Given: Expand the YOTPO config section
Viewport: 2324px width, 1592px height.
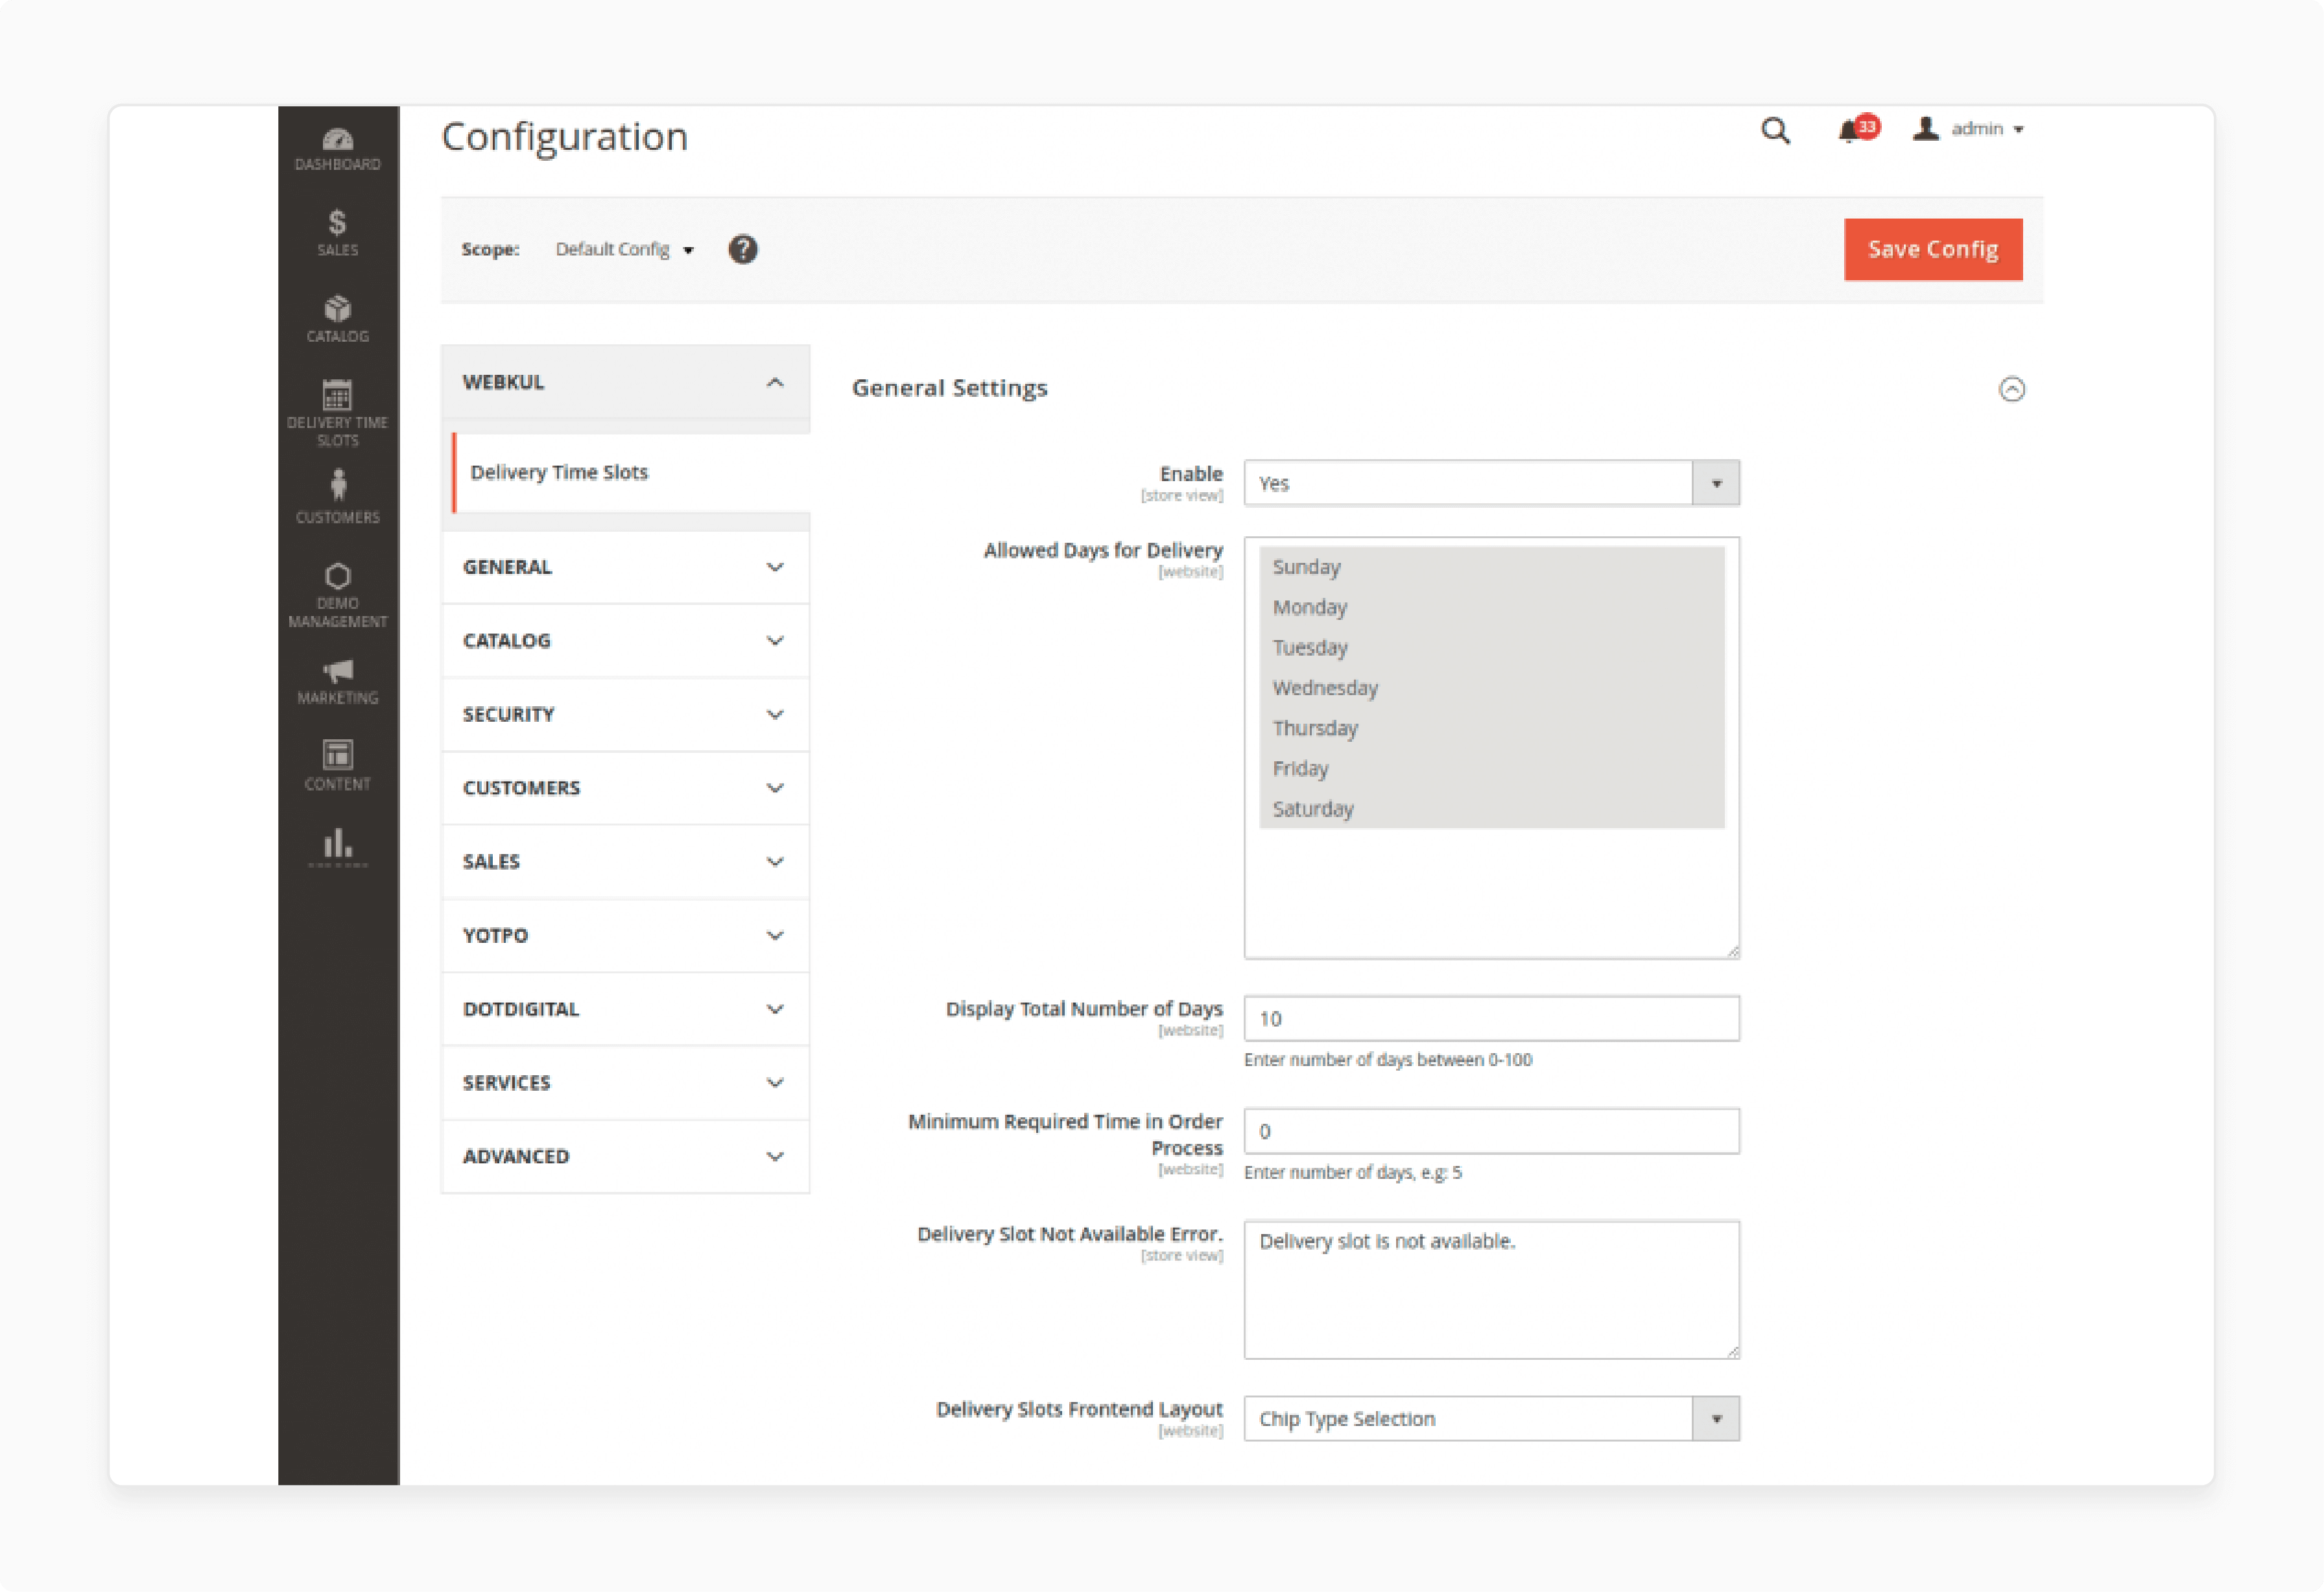Looking at the screenshot, I should [625, 935].
